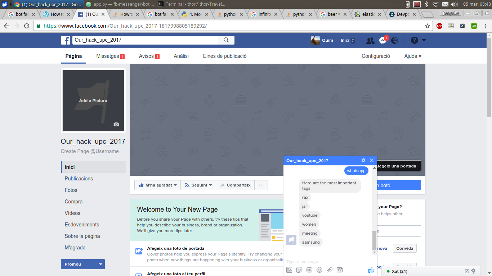The width and height of the screenshot is (492, 276).
Task: Click the browser back arrow
Action: point(6,26)
